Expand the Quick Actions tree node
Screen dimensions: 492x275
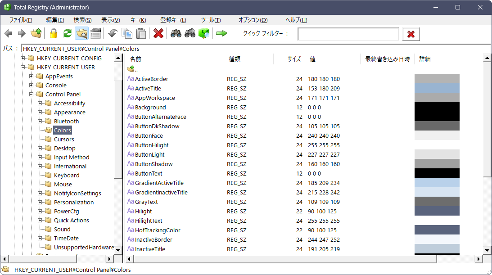[x=40, y=220]
